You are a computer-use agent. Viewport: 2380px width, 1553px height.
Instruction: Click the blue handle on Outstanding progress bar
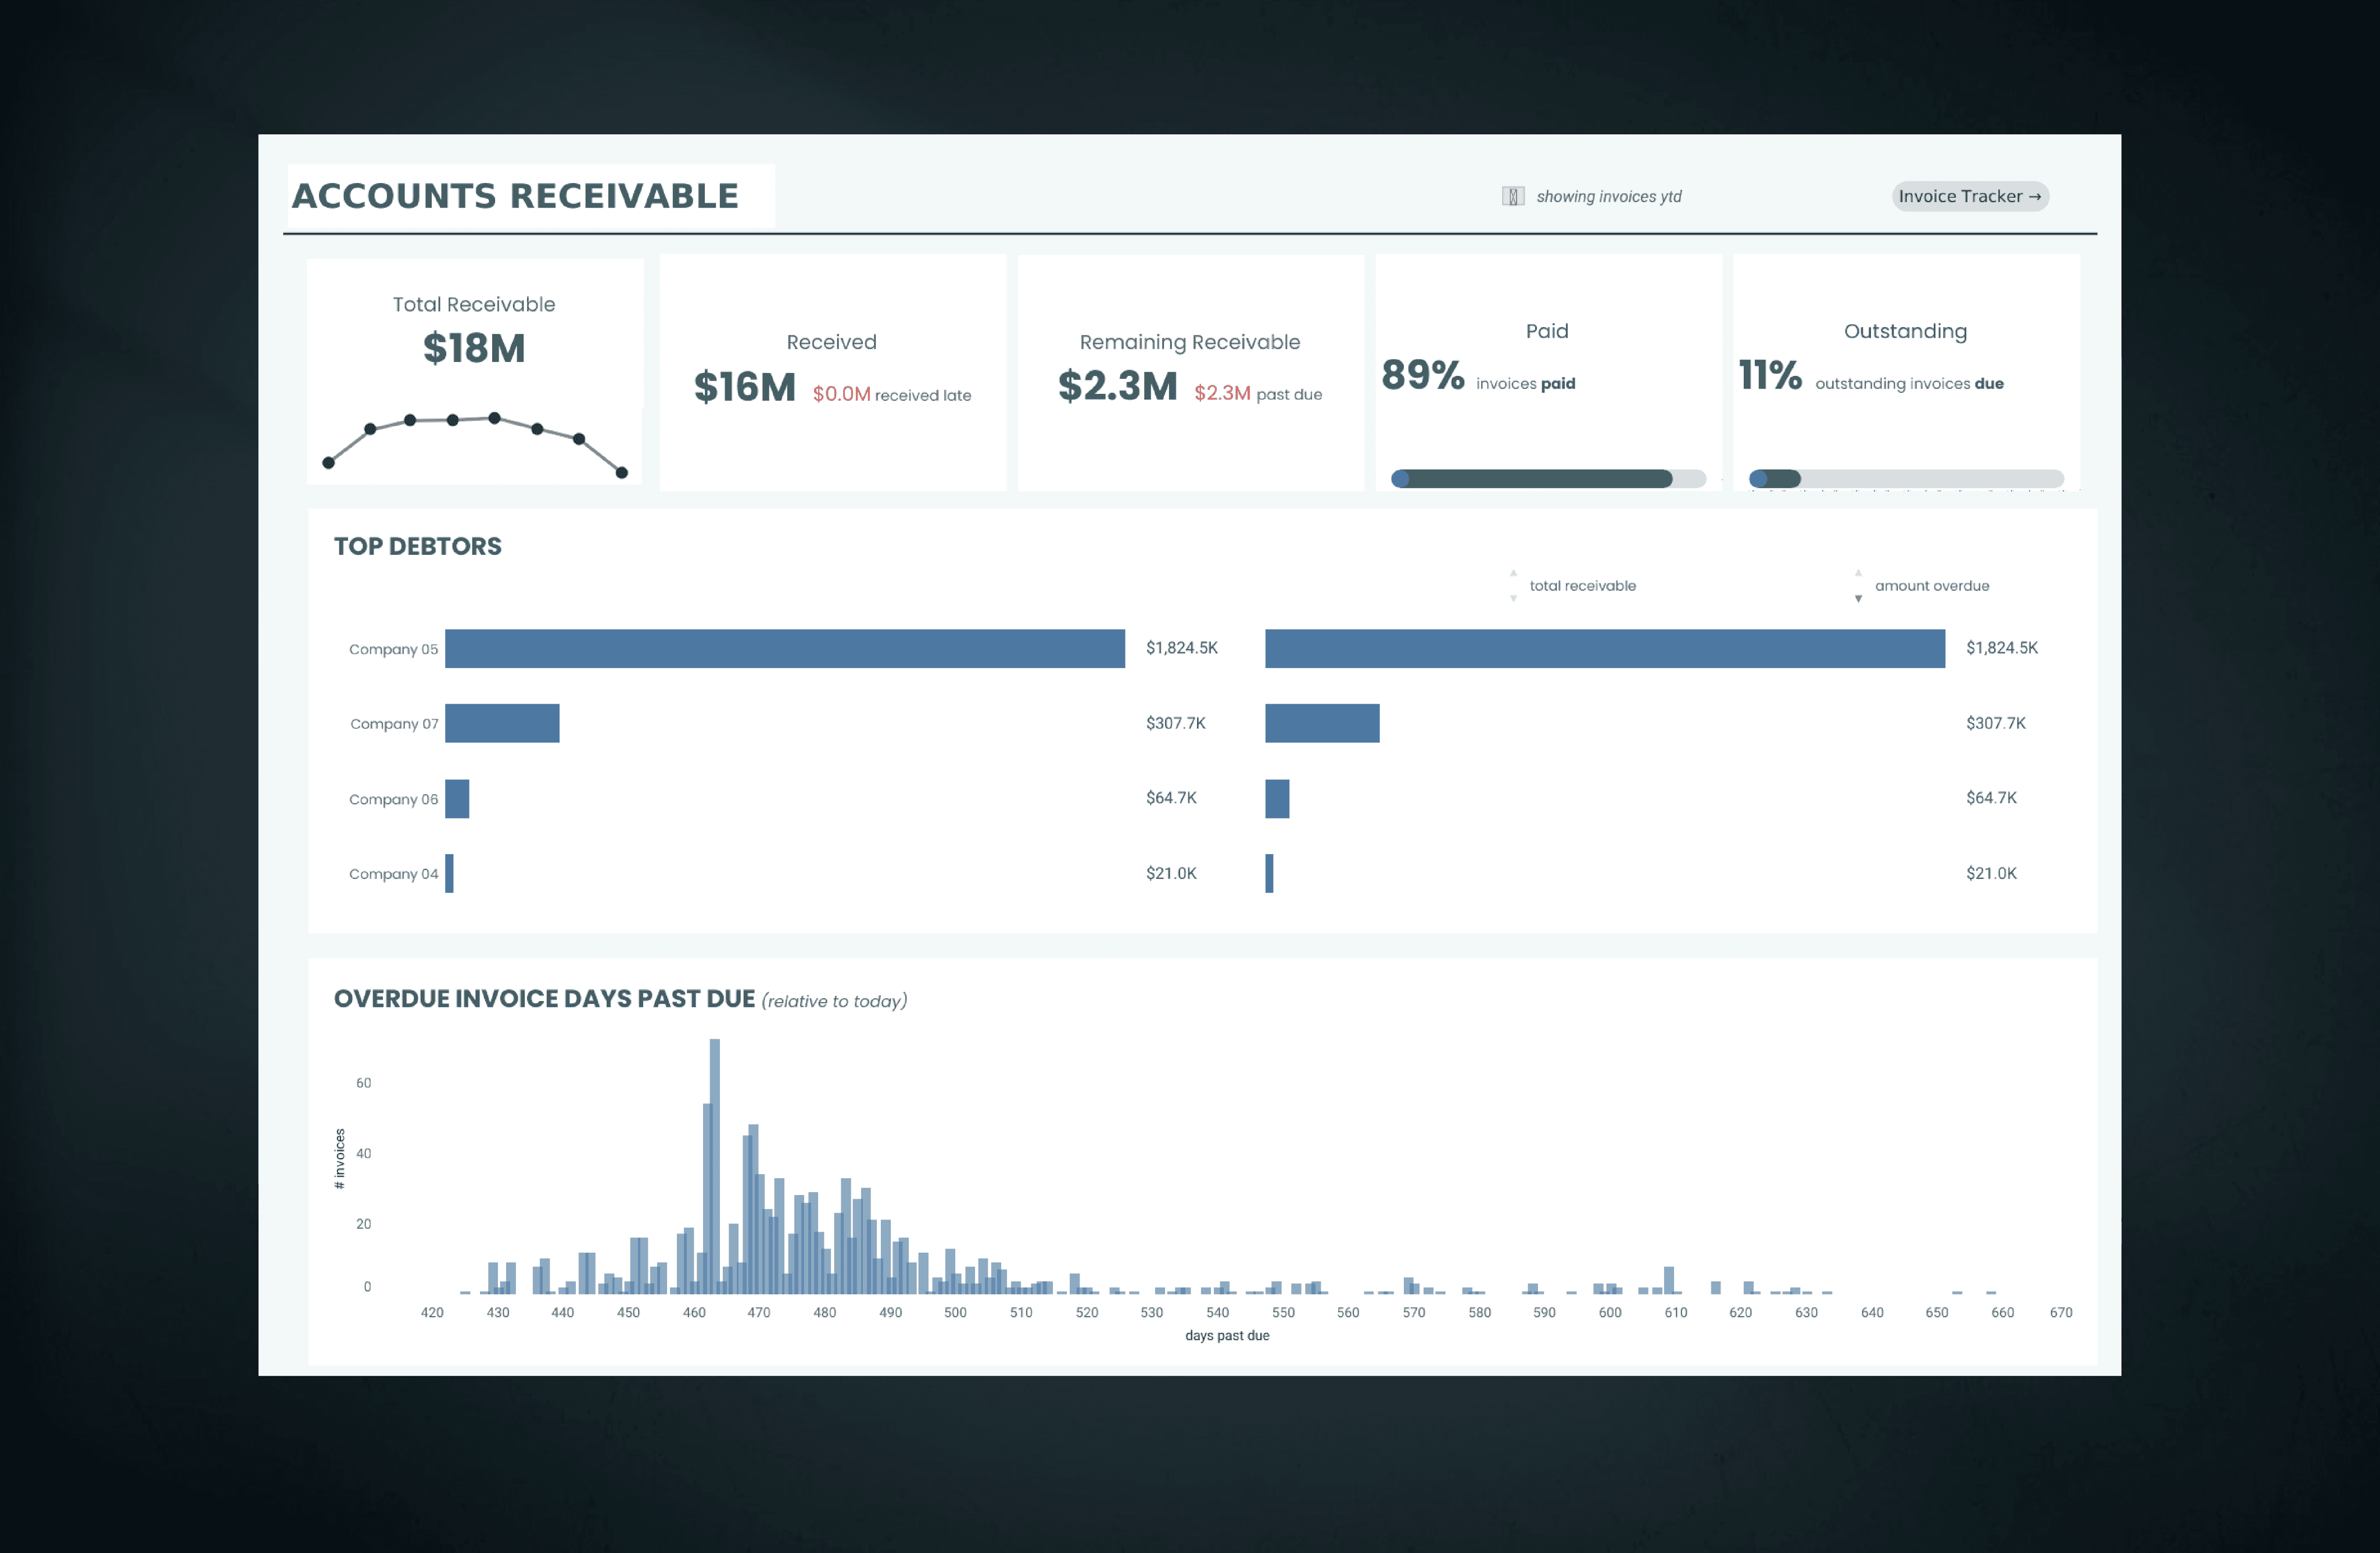coord(1758,479)
